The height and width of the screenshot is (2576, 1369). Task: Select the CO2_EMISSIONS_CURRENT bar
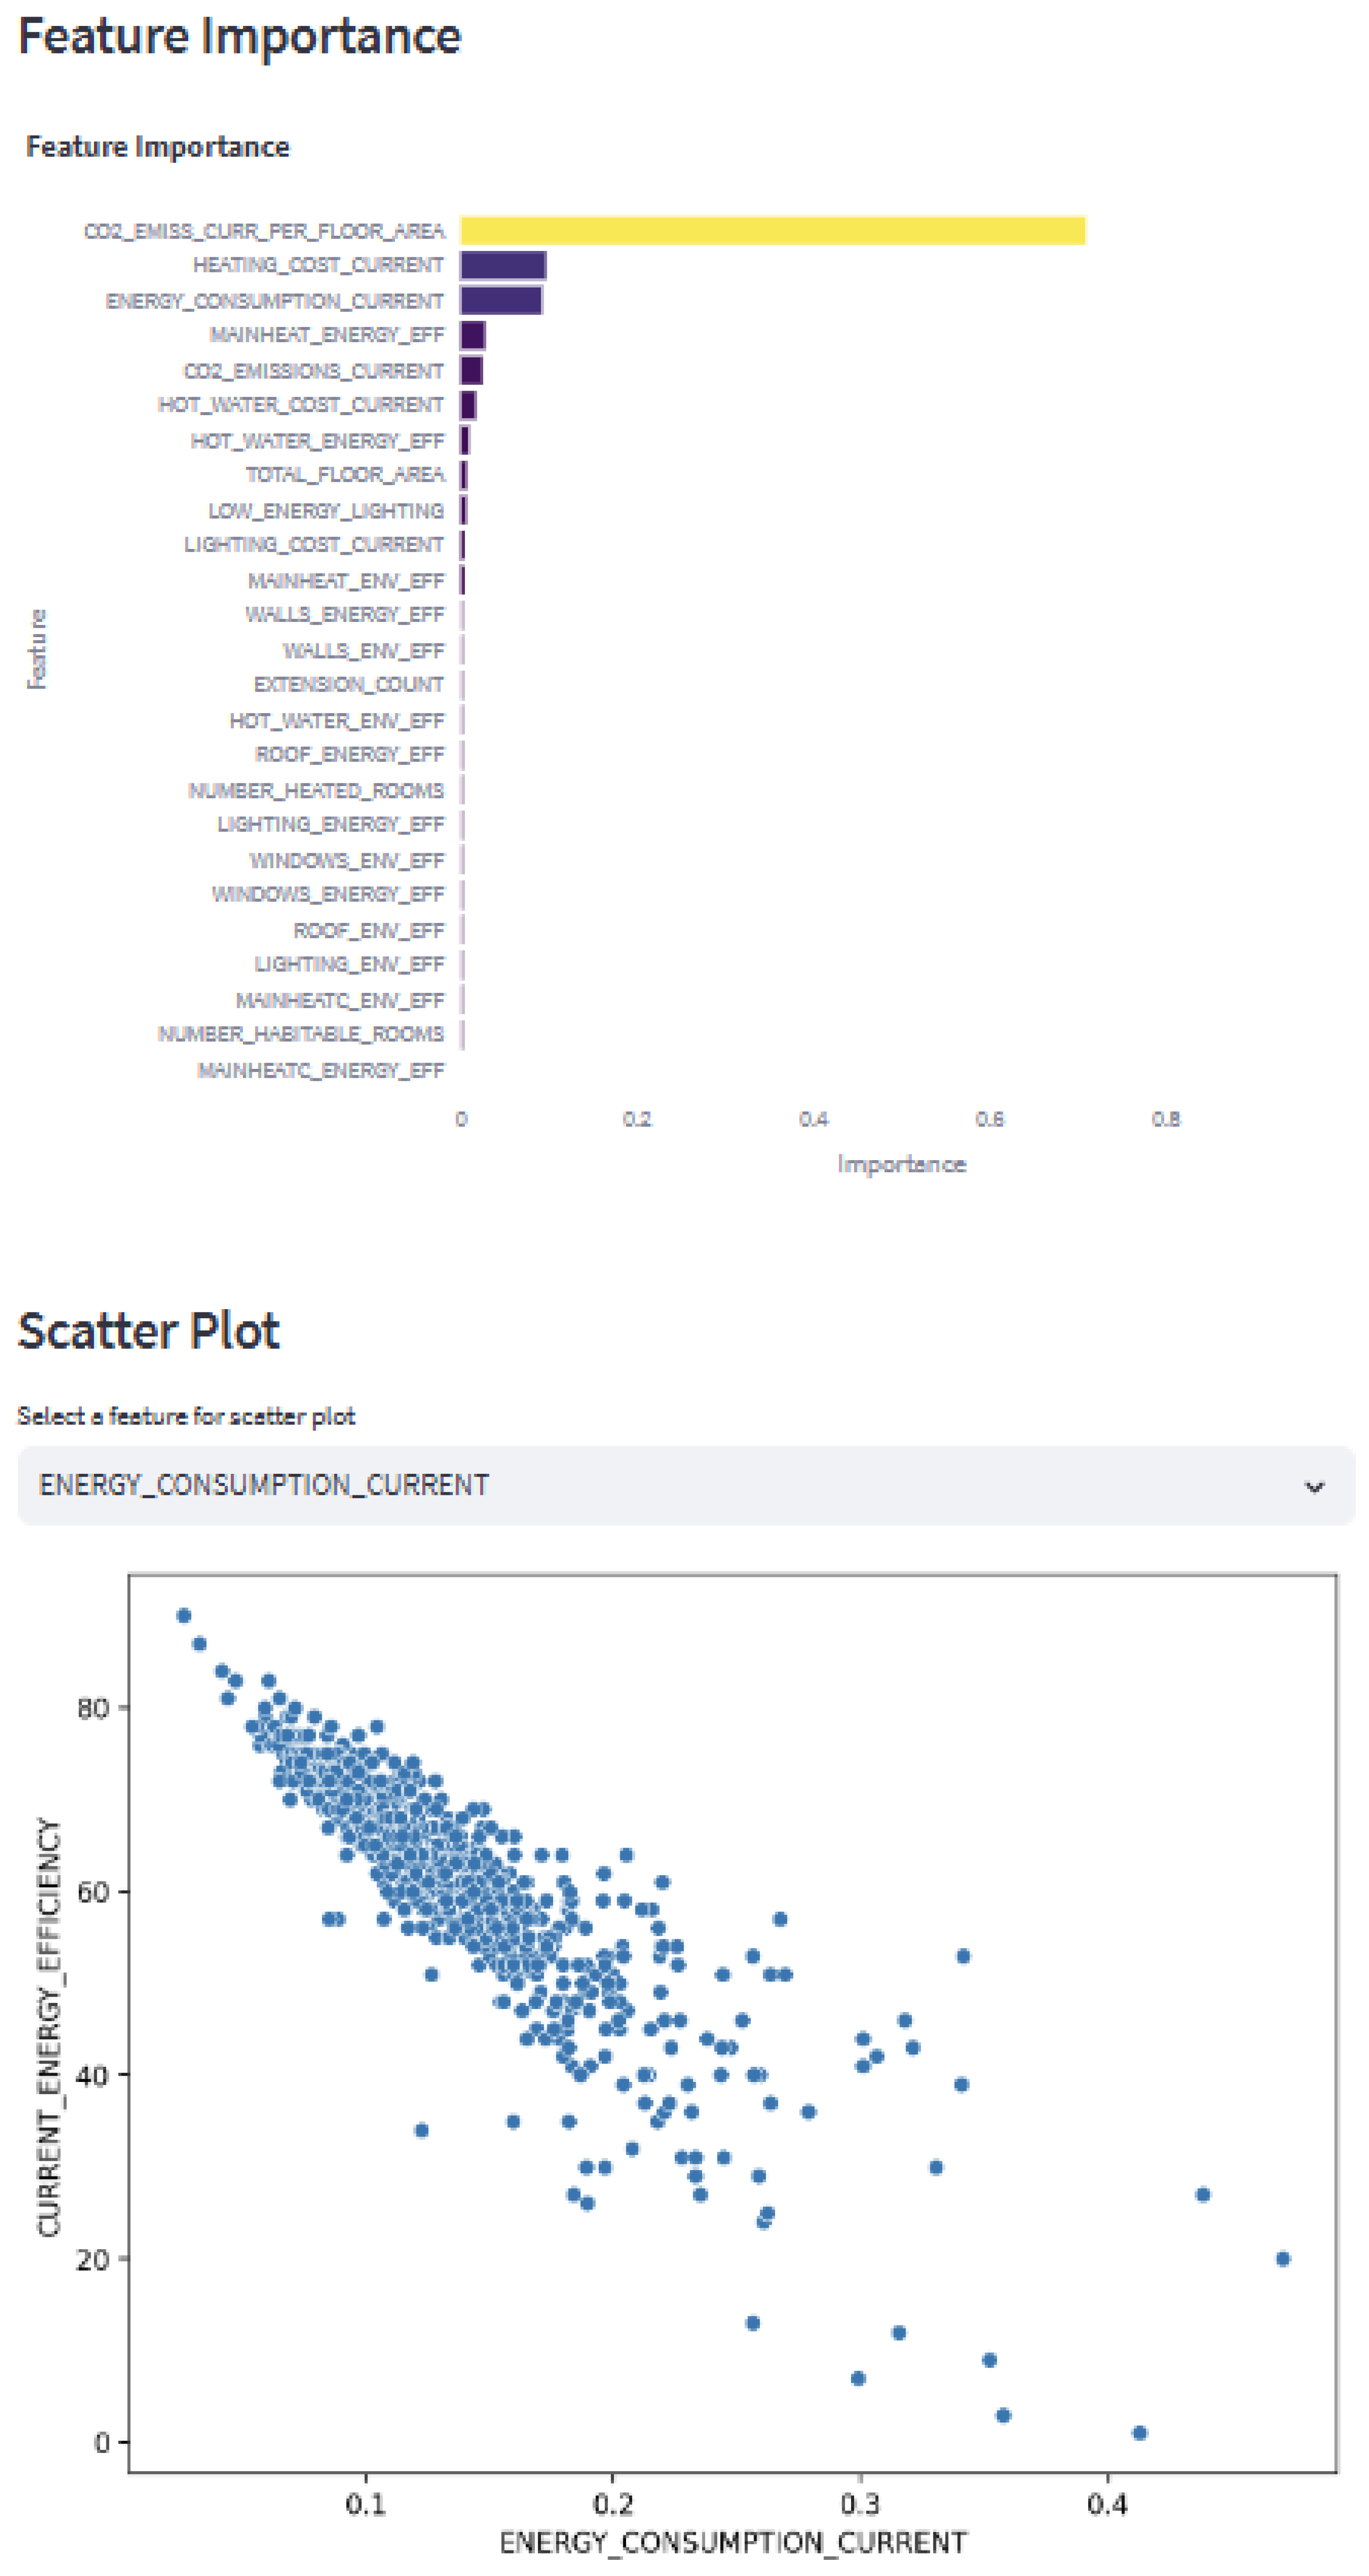[472, 371]
